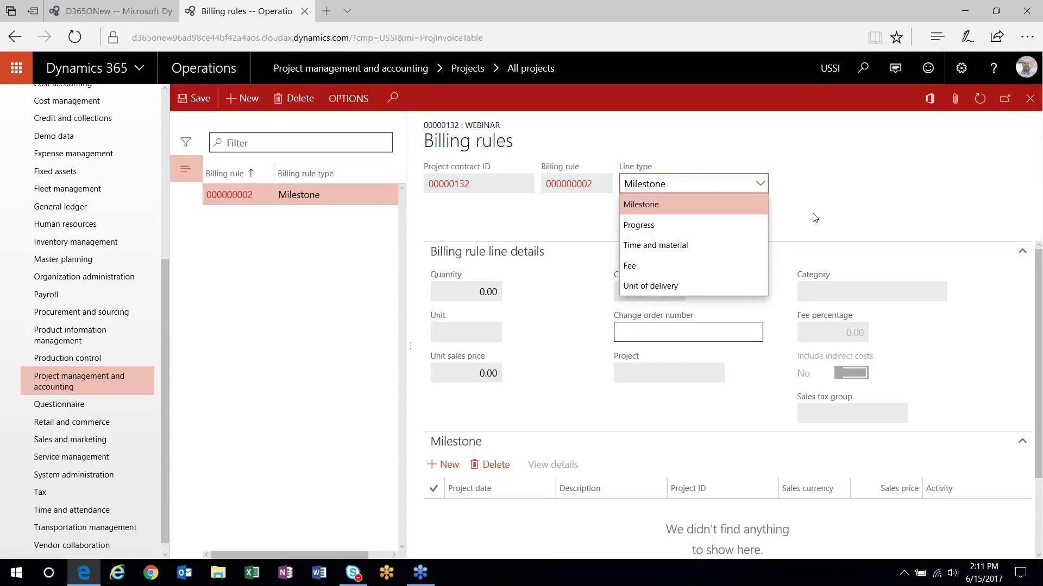
Task: Select all rows in the Milestone grid
Action: [x=433, y=488]
